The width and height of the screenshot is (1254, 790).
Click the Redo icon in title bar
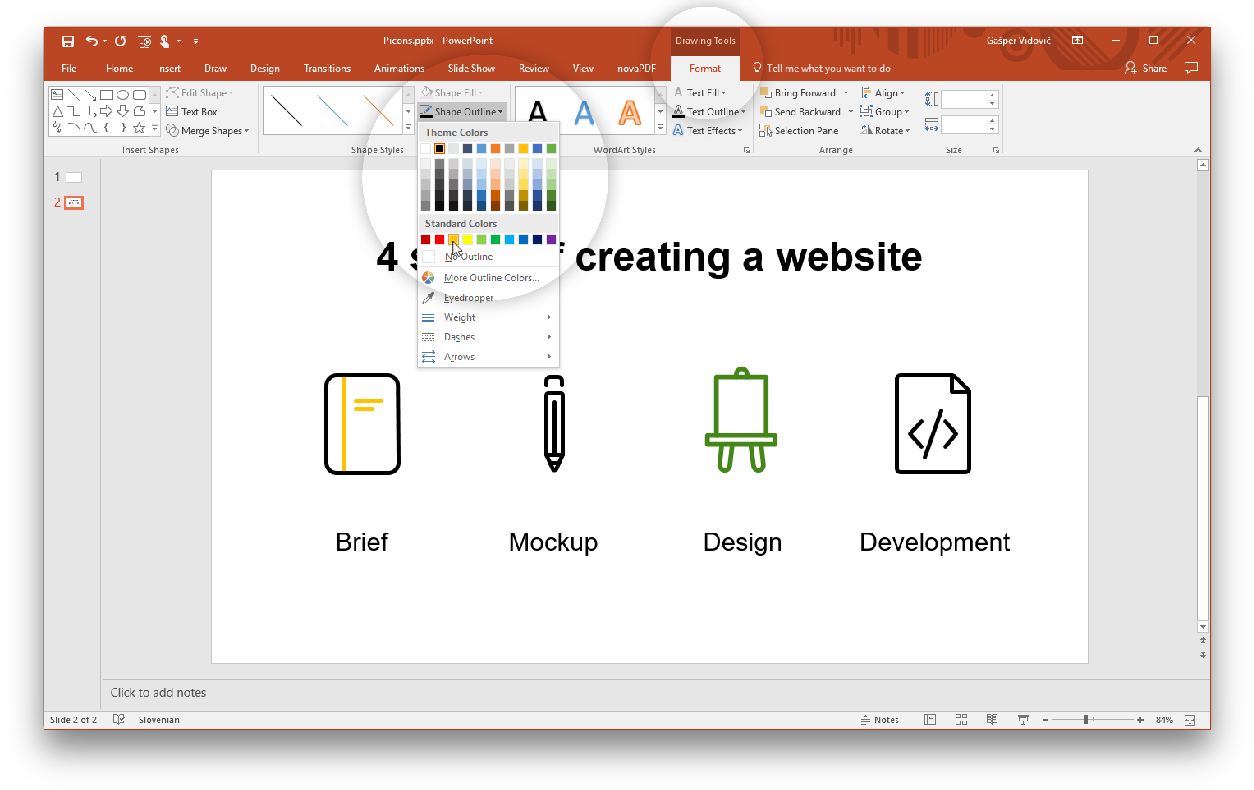pyautogui.click(x=120, y=41)
